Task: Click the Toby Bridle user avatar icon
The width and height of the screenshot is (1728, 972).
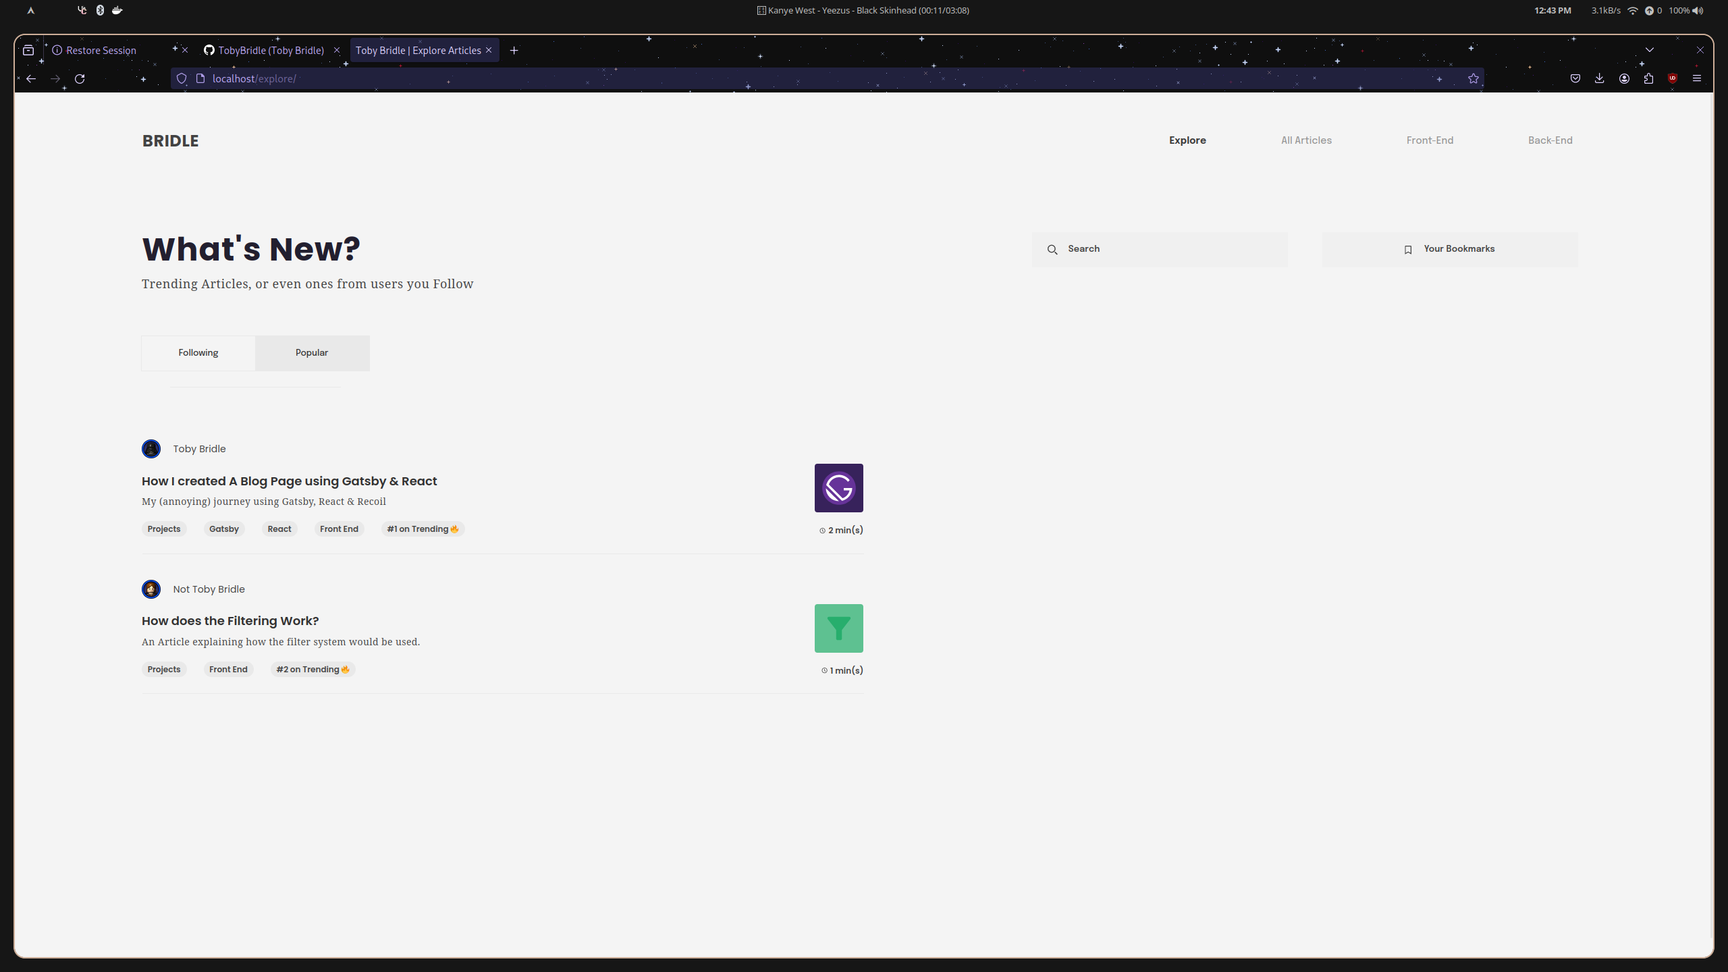Action: point(151,449)
